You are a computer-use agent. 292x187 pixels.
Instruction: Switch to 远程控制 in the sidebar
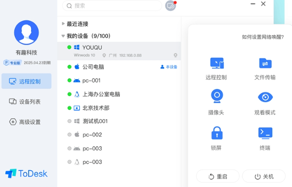coord(27,81)
